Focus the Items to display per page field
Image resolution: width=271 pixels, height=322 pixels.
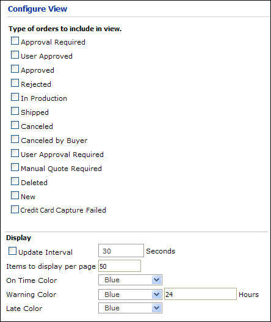(120, 266)
